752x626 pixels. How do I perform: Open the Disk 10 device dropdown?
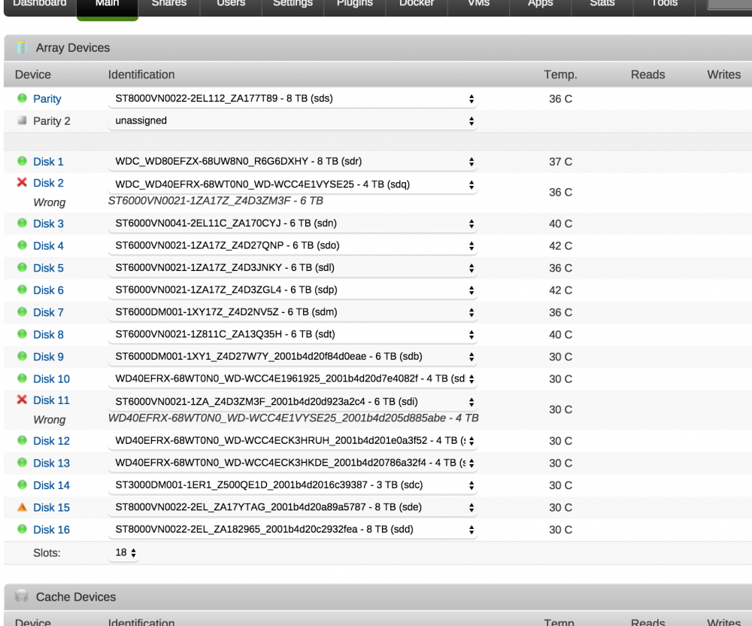[293, 379]
